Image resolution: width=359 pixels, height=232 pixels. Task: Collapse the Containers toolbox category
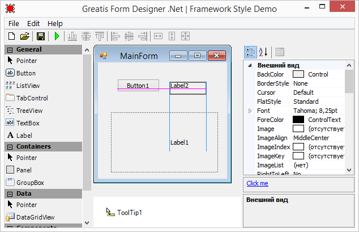[10, 146]
